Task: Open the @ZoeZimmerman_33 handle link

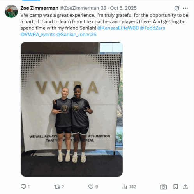Action: (x=83, y=8)
